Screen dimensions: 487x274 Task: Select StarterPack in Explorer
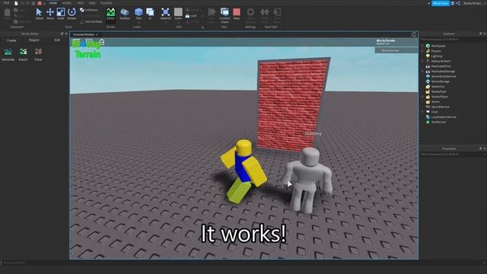[438, 91]
